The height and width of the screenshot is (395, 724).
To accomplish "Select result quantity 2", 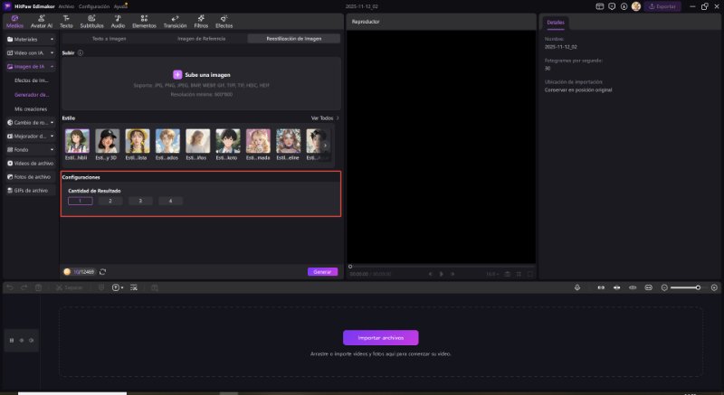I will point(110,201).
